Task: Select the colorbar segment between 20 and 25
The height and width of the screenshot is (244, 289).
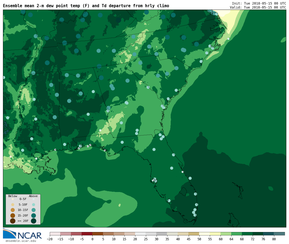Action: pos(141,234)
